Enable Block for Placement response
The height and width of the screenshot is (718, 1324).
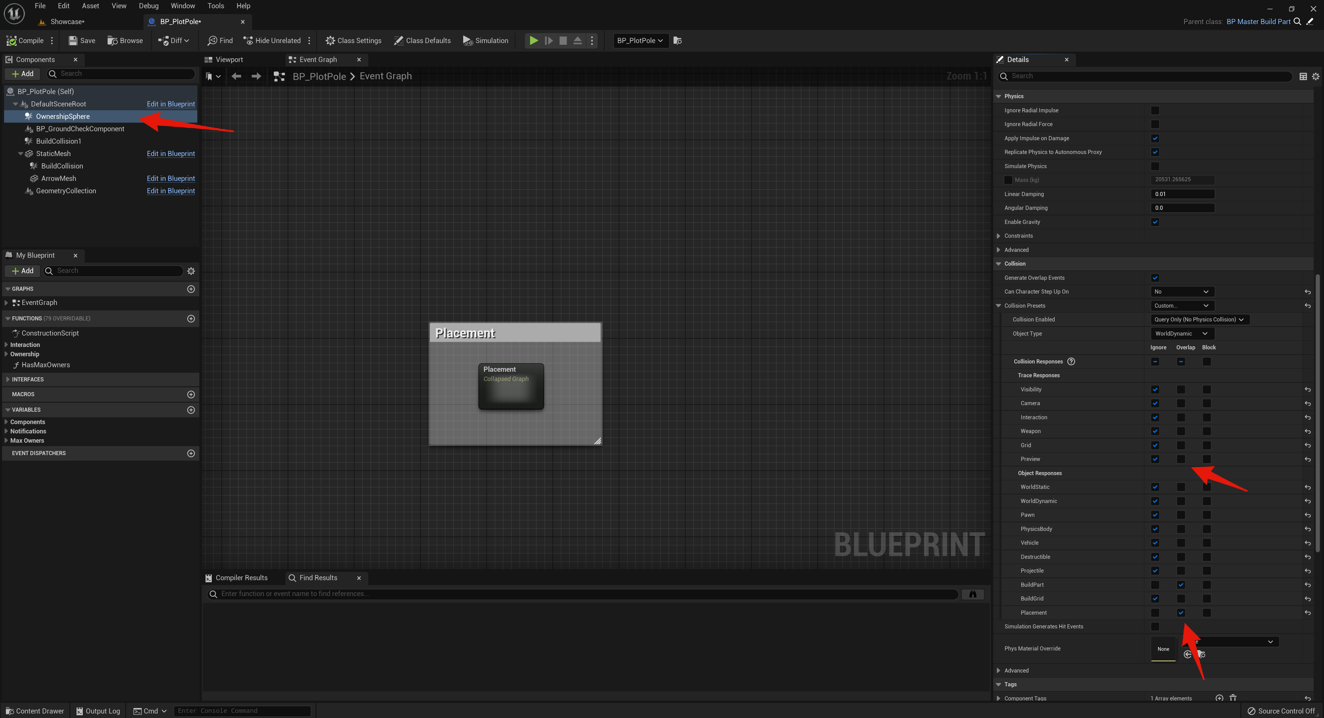(1206, 613)
